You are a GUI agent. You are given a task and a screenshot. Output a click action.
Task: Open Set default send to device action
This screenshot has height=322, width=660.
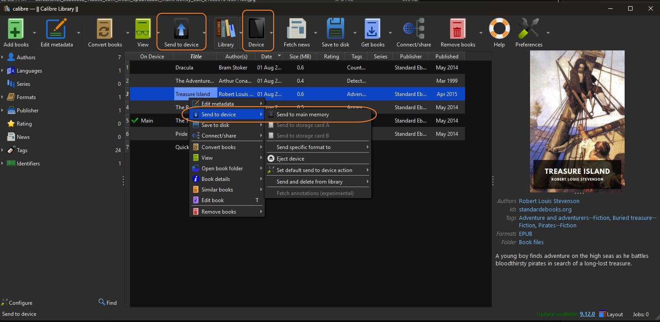click(x=317, y=170)
